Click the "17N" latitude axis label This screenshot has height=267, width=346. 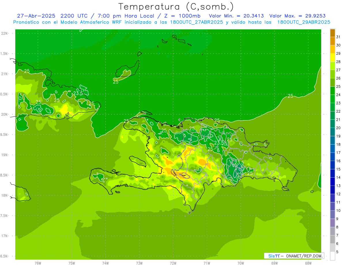tap(4, 236)
